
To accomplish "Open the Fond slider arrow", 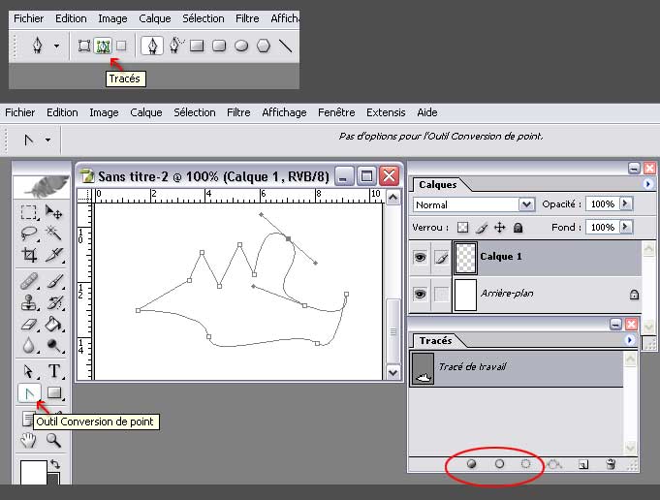I will [x=625, y=227].
